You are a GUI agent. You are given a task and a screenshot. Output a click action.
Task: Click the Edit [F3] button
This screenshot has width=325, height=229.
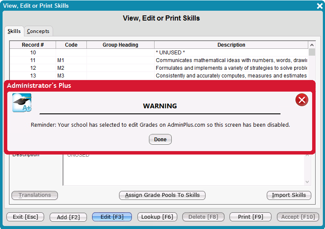[112, 217]
